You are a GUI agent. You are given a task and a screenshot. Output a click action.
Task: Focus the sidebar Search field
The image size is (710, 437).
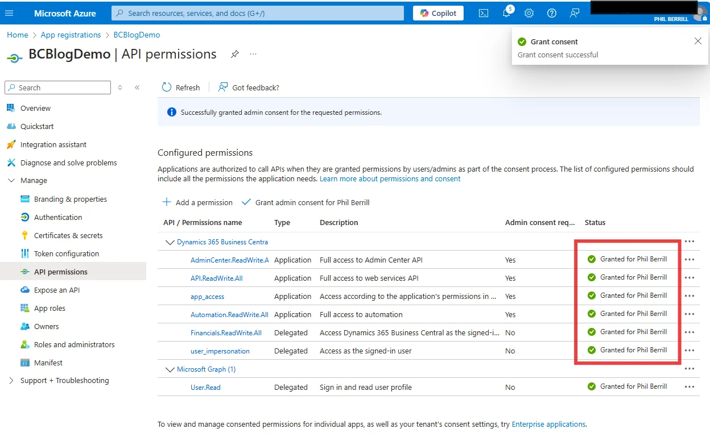(58, 88)
